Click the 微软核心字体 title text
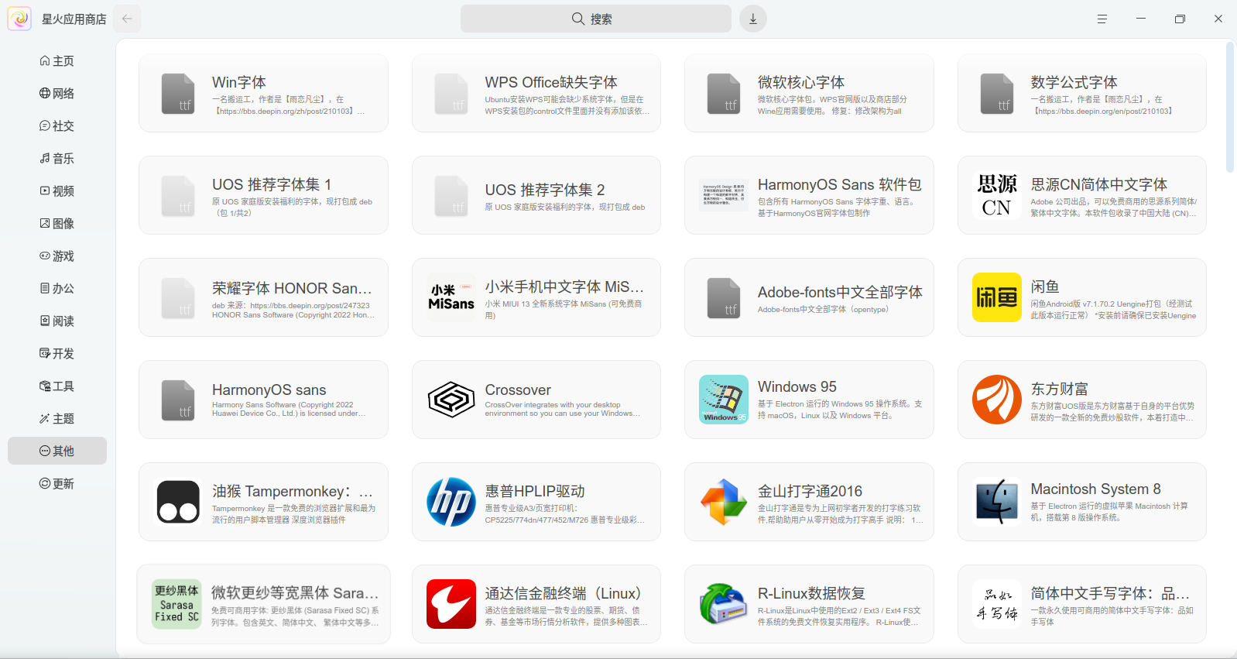1237x659 pixels. (801, 82)
